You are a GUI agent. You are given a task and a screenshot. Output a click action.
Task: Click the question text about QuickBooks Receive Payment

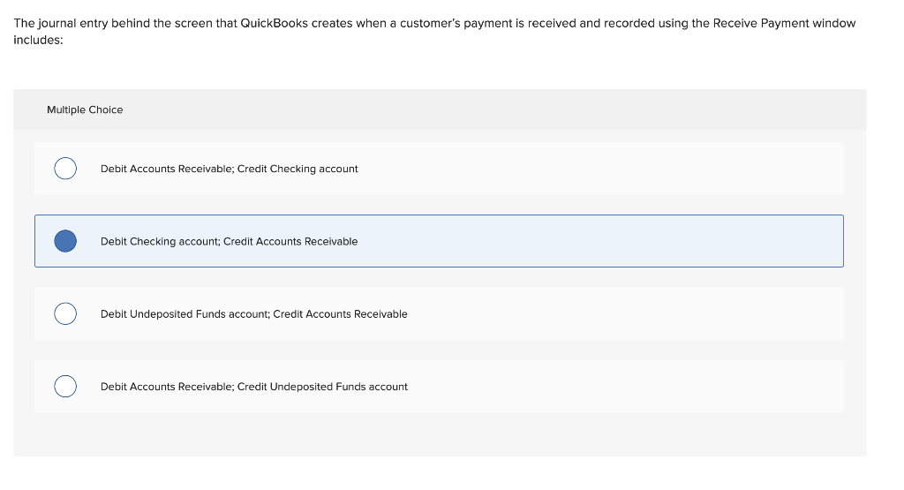click(x=434, y=31)
